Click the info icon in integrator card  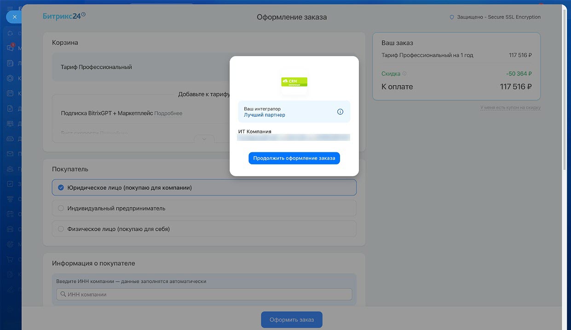click(x=340, y=112)
